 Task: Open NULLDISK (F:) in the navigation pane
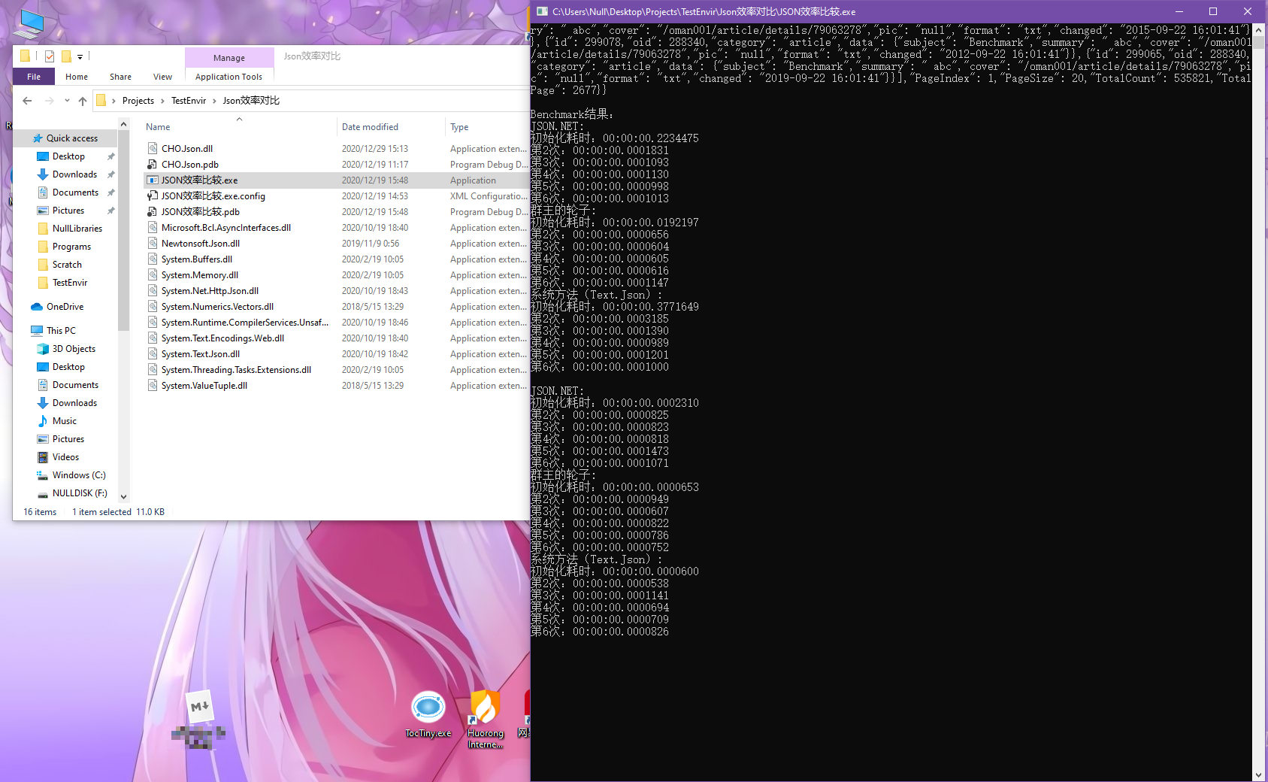click(80, 493)
